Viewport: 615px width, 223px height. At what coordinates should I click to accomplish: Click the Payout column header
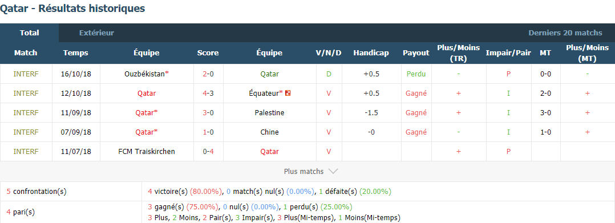coord(416,53)
